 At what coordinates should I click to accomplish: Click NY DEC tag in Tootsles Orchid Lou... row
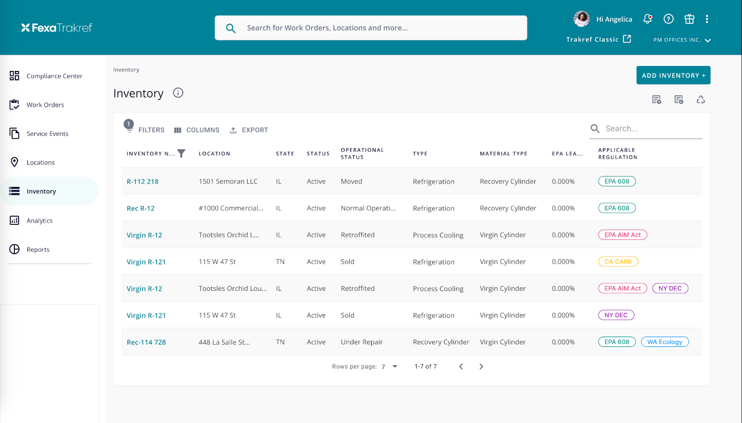pos(670,288)
